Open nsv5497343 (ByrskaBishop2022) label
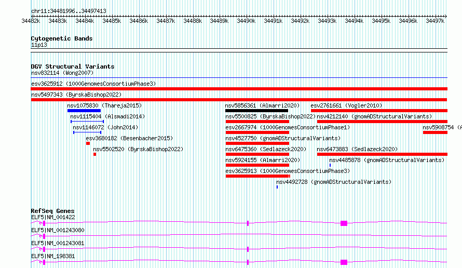The width and height of the screenshot is (462, 268). tap(76, 95)
